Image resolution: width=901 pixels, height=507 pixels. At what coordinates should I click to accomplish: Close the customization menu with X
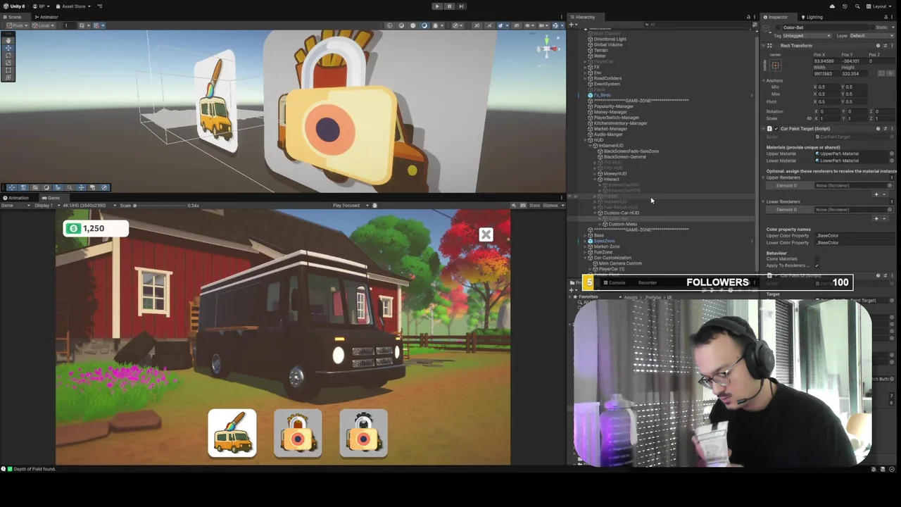(486, 234)
